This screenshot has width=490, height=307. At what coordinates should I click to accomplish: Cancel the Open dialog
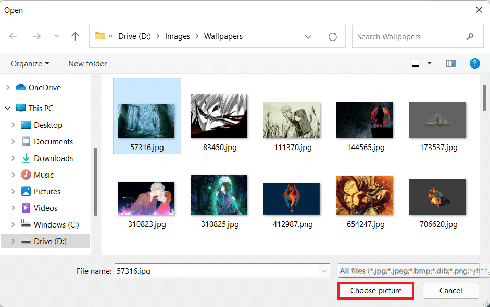click(450, 291)
